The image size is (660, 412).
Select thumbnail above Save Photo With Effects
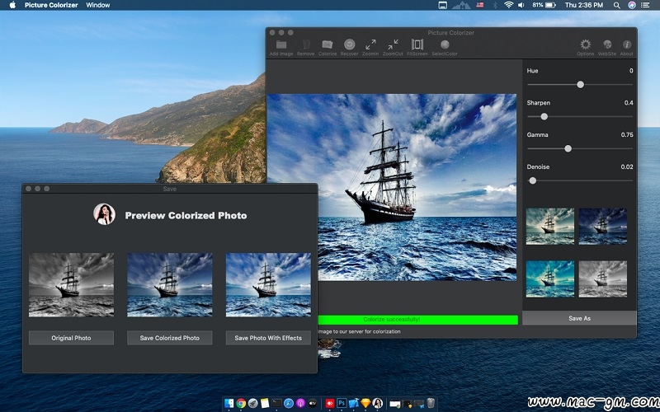click(268, 284)
